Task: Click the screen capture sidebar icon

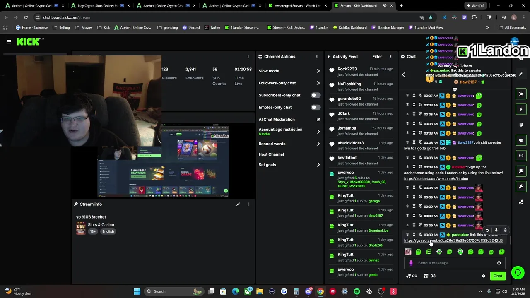Action: [x=521, y=94]
